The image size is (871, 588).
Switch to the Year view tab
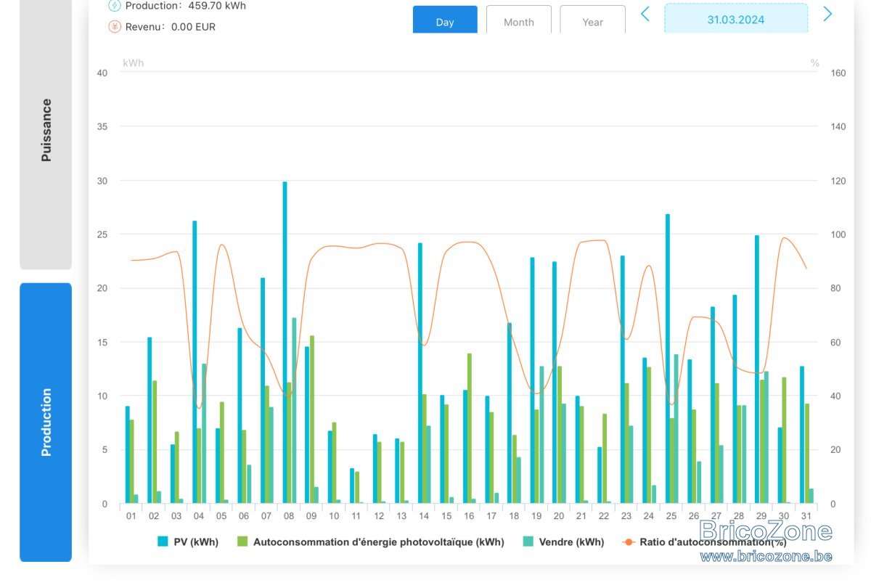tap(593, 20)
